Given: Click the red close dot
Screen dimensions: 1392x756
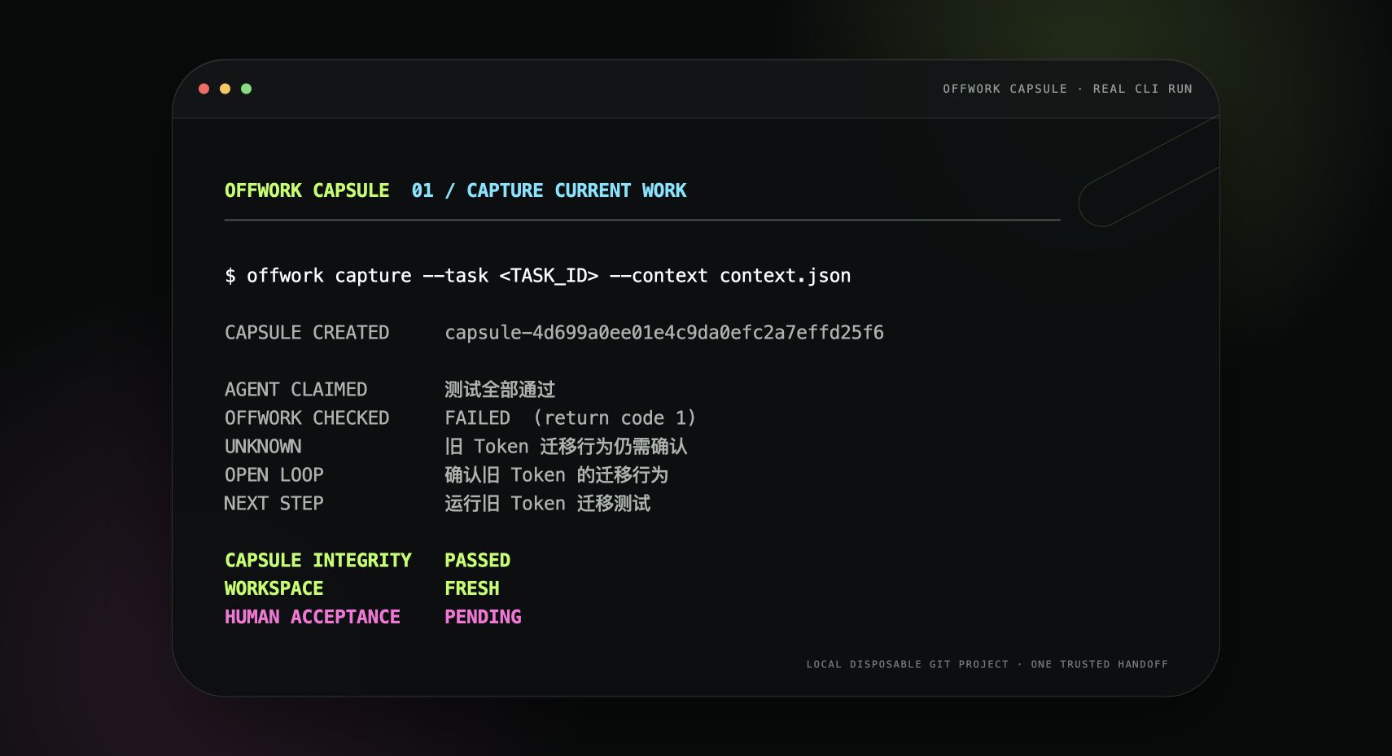Looking at the screenshot, I should (204, 89).
